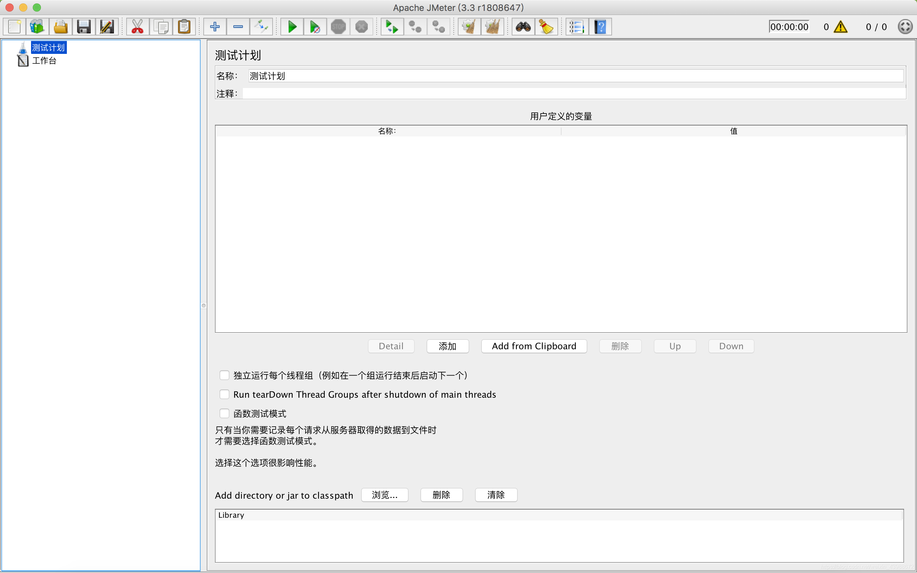Image resolution: width=917 pixels, height=573 pixels.
Task: Click the Help icon in toolbar
Action: coord(600,26)
